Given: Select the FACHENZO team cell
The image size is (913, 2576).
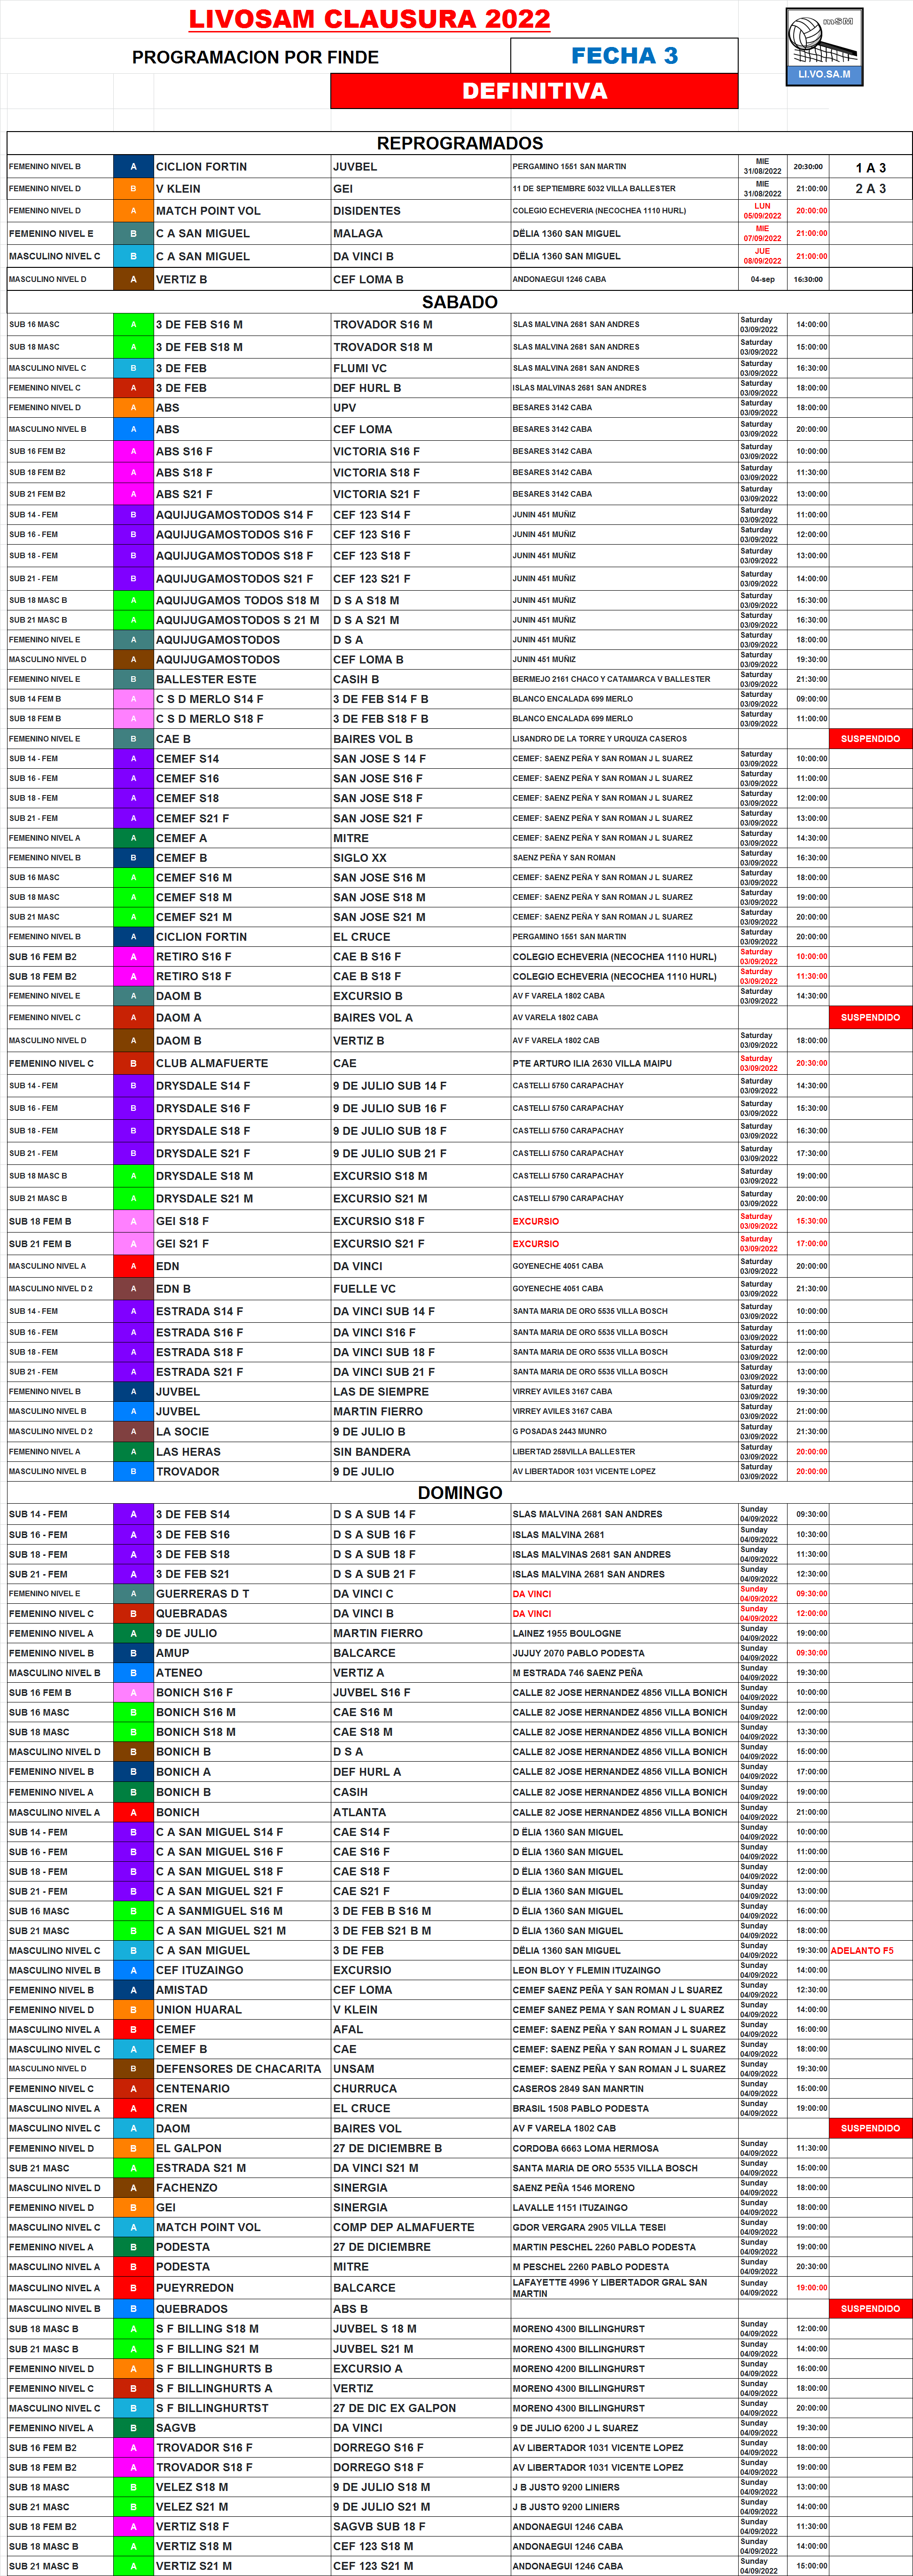Looking at the screenshot, I should tap(242, 2188).
